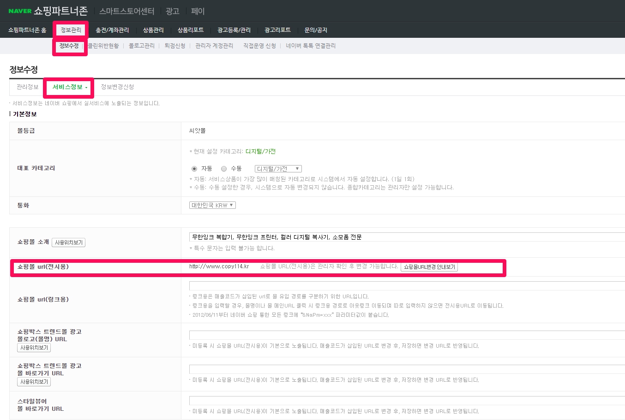Open 네이버 톡톡 연결관리 submenu
Screen dimensions: 625x420
tap(311, 46)
